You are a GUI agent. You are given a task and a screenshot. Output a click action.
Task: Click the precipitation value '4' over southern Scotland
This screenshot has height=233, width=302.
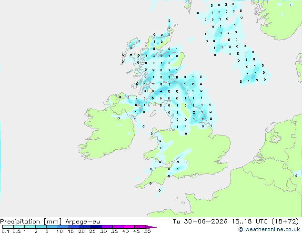(x=161, y=91)
